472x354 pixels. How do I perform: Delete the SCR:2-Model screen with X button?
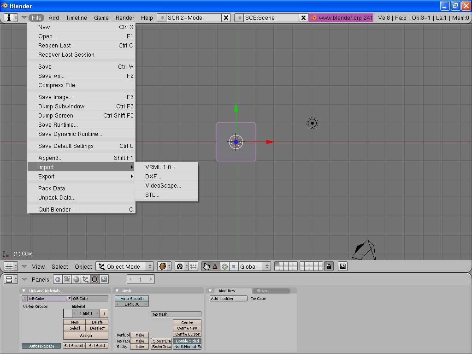[x=226, y=18]
